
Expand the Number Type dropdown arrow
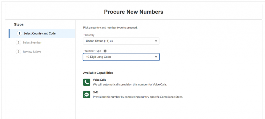(x=156, y=57)
